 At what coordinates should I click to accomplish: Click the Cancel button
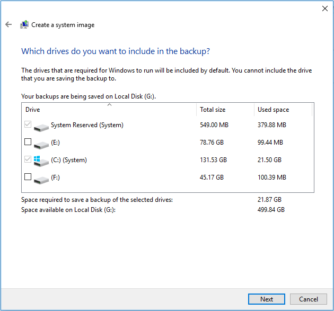tap(308, 299)
